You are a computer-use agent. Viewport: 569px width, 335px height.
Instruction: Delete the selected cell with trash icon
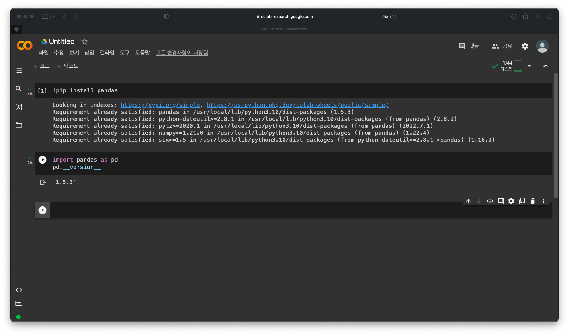pyautogui.click(x=533, y=201)
